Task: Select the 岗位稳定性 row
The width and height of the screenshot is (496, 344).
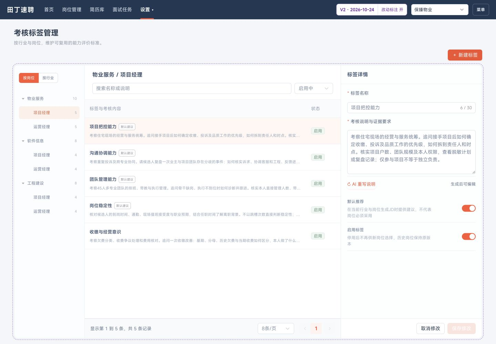Action: click(x=213, y=210)
